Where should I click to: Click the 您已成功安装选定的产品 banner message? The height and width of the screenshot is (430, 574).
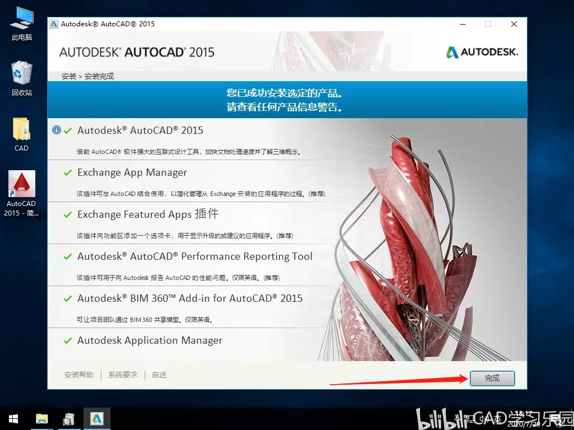285,93
